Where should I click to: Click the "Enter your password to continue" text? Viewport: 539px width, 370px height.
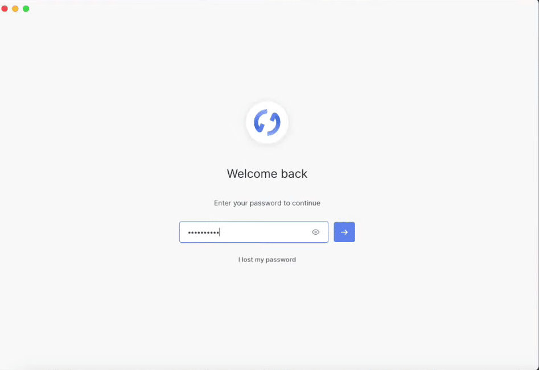click(x=267, y=203)
